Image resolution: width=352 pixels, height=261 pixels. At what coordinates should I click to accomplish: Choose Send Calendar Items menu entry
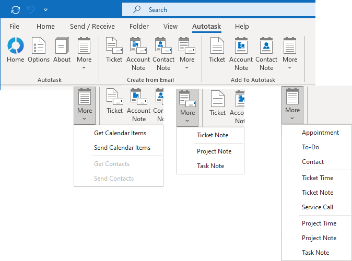(x=122, y=148)
